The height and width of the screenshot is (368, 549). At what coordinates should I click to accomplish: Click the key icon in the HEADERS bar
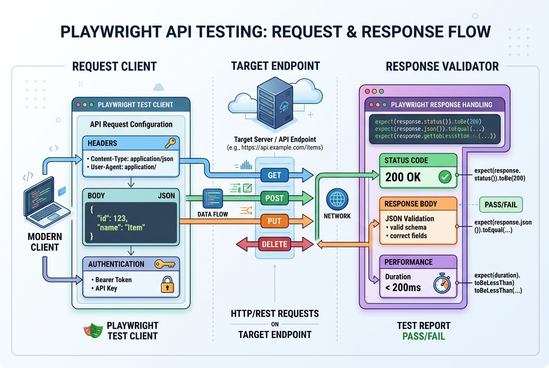click(x=169, y=144)
